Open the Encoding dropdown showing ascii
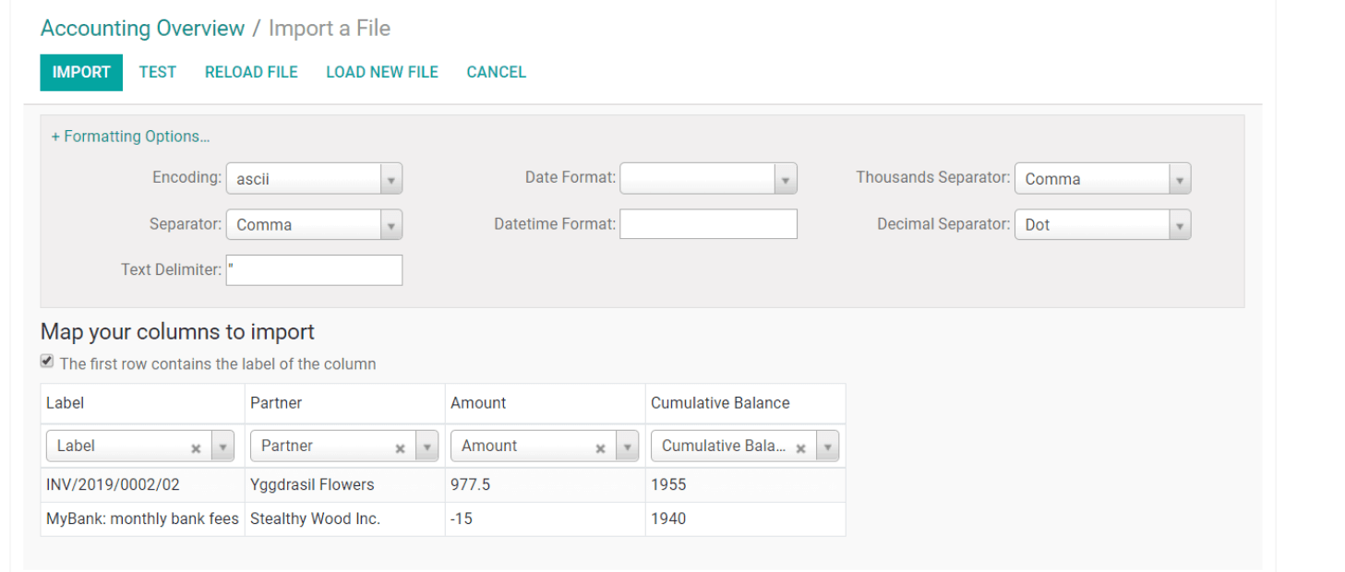1345x572 pixels. point(314,179)
